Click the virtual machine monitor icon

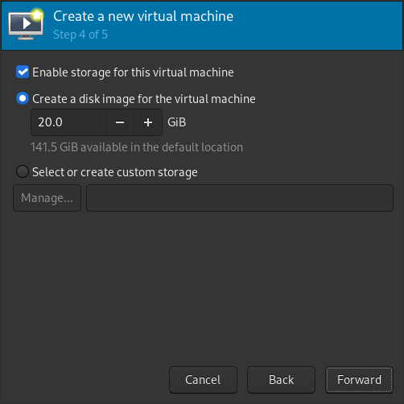click(26, 24)
